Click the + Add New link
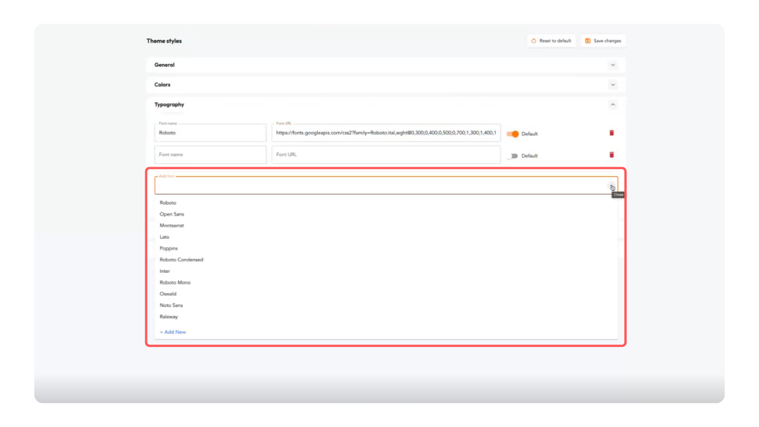The width and height of the screenshot is (759, 427). [x=173, y=332]
